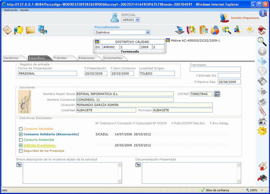This screenshot has width=270, height=194.
Task: Uncheck Consumo Solidario (Renovación) checkbox
Action: click(x=21, y=134)
